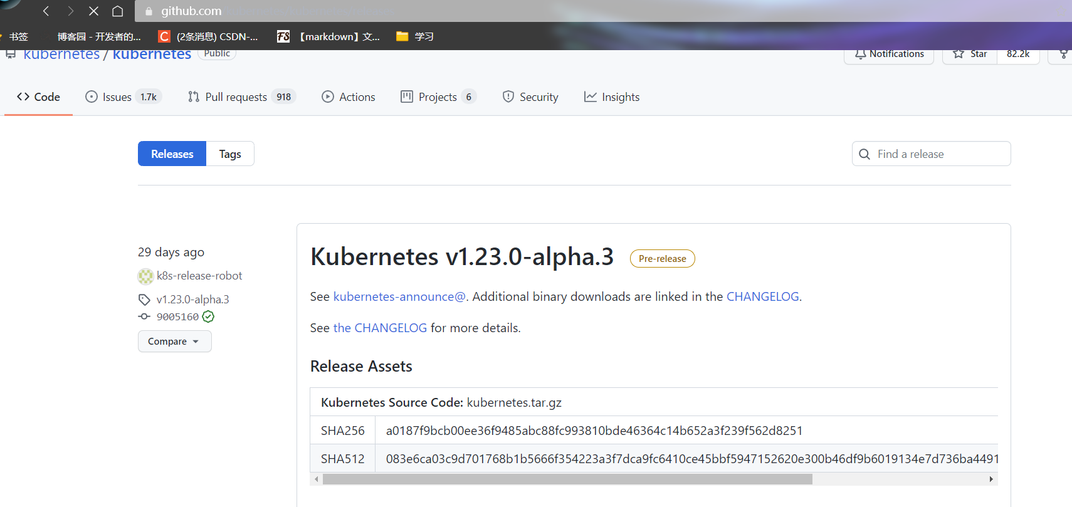The height and width of the screenshot is (507, 1072).
Task: Click the 918 Pull requests counter
Action: coord(284,97)
